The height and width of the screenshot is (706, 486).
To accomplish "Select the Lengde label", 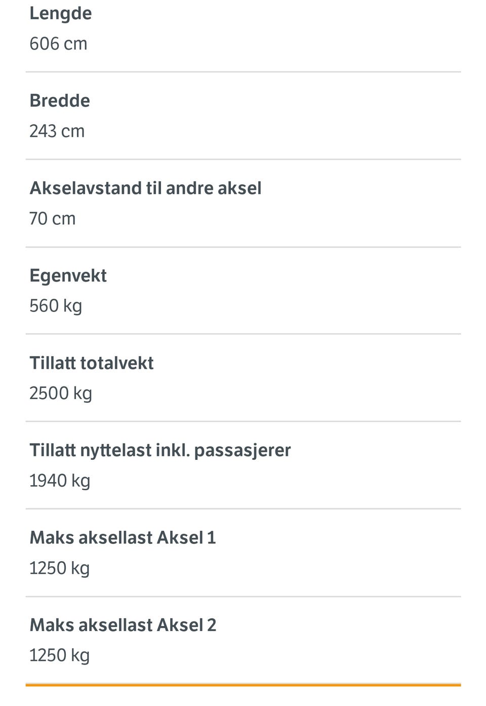I will [61, 14].
